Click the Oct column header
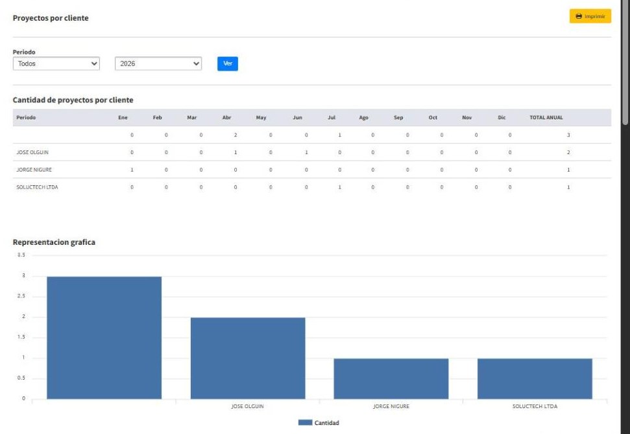 point(433,117)
